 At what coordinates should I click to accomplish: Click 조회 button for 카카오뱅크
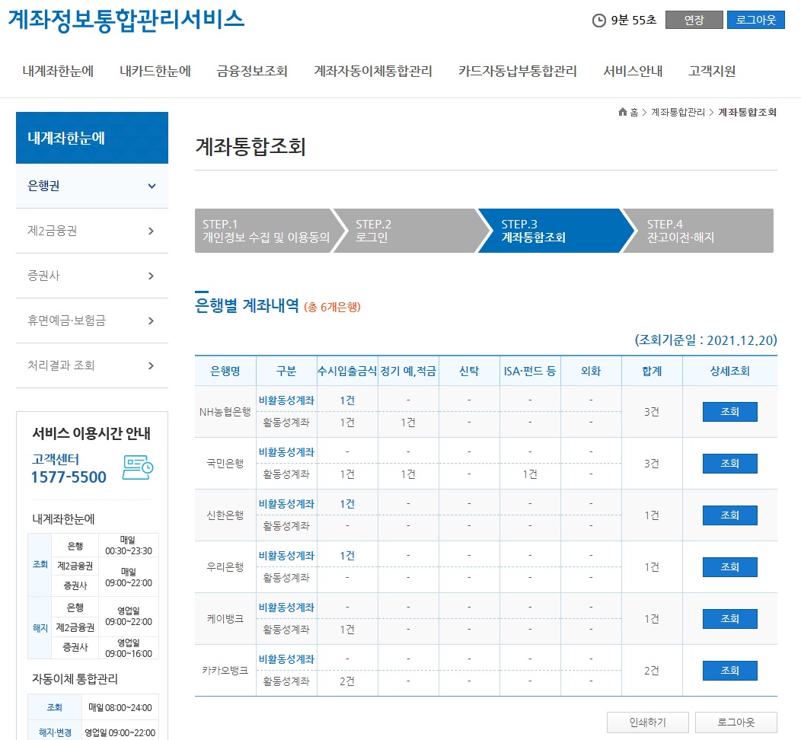[x=729, y=671]
